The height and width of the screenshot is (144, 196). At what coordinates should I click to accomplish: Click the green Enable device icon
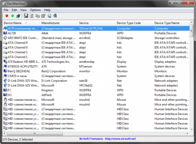point(12,16)
